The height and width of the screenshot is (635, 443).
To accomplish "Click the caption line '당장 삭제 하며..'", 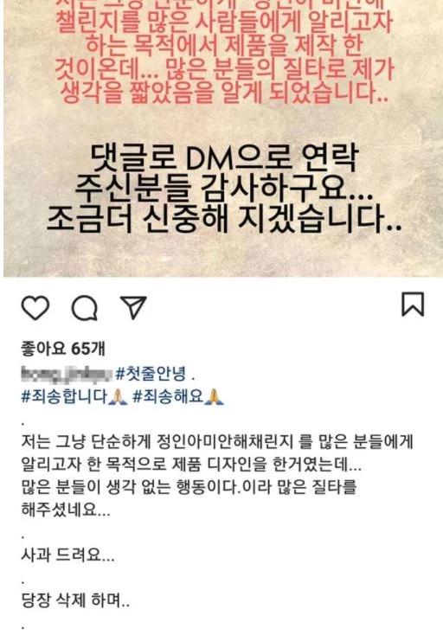I will (x=75, y=600).
